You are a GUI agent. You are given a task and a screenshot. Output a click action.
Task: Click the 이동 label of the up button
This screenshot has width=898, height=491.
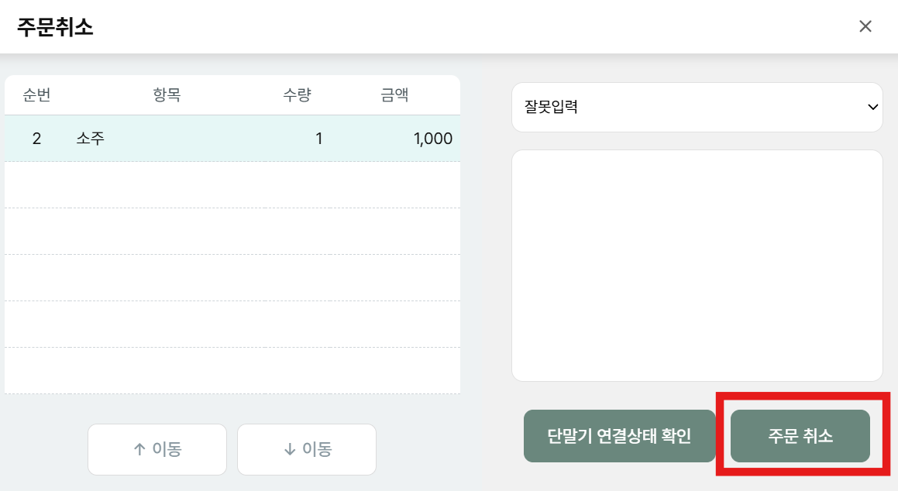tap(167, 449)
